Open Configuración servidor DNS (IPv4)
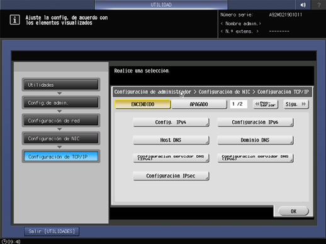Image resolution: width=326 pixels, height=244 pixels. coord(171,158)
